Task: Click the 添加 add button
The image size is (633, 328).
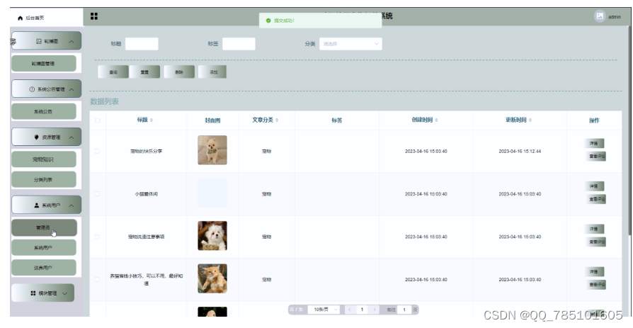Action: 212,72
